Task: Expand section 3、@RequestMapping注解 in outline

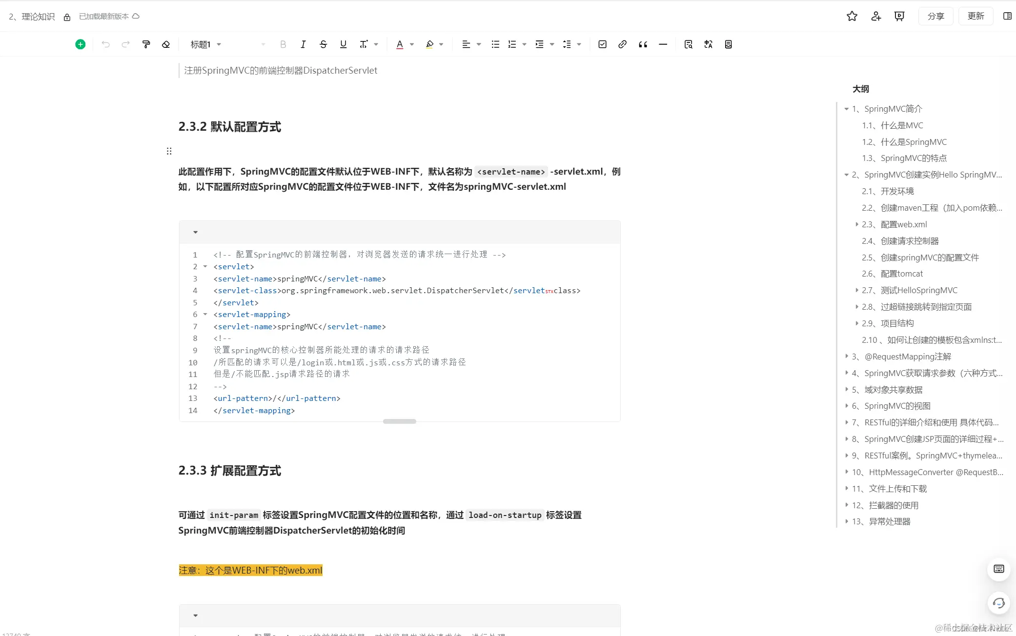Action: point(847,357)
